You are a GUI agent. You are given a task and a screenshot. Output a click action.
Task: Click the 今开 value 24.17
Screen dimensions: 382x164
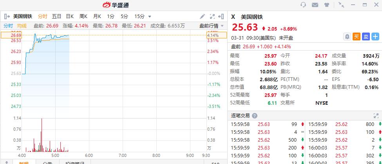(x=321, y=56)
